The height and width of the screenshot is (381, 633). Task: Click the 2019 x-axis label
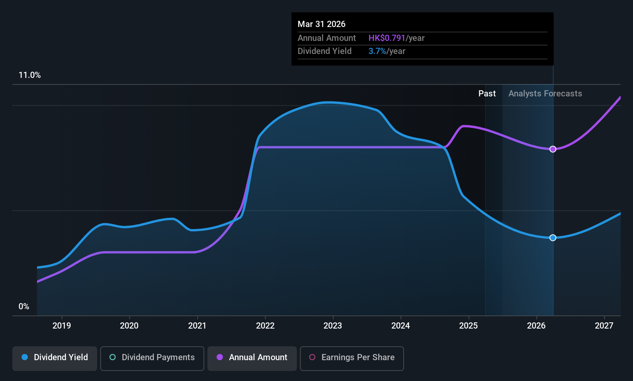[x=62, y=326]
